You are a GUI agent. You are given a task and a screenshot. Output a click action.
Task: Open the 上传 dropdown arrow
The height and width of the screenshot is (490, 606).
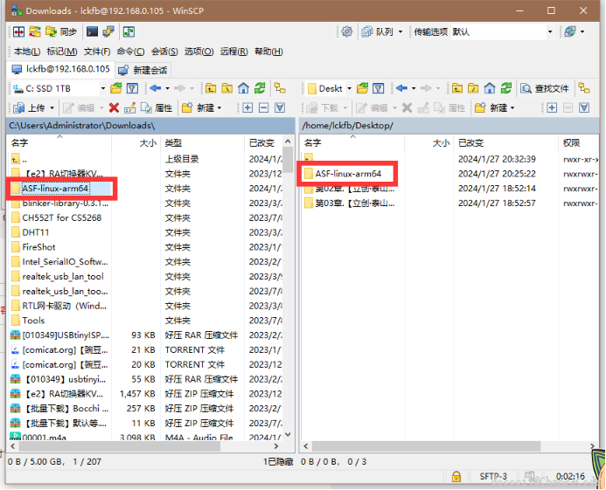tap(52, 107)
